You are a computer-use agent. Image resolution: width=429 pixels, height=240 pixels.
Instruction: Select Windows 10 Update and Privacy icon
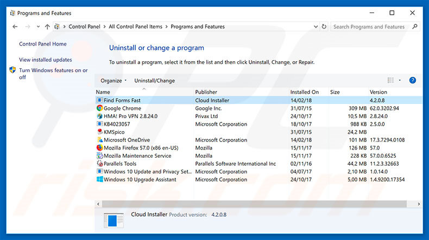100,172
